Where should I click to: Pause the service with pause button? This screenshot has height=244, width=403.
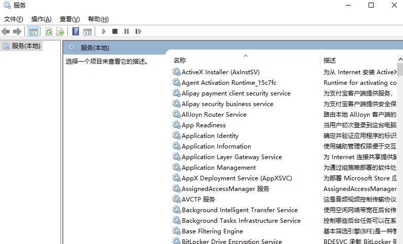point(127,31)
